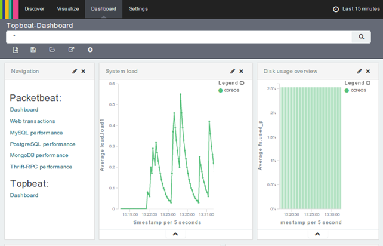Click the Share dashboard icon

coord(72,50)
